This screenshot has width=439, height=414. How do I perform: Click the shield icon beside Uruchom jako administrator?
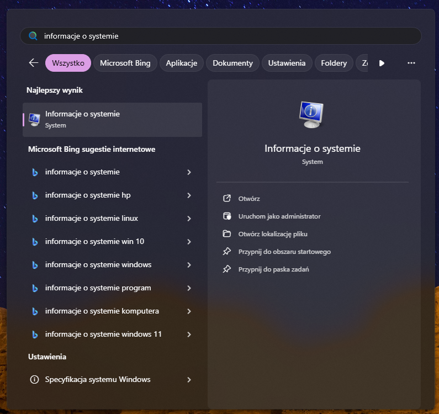coord(227,216)
